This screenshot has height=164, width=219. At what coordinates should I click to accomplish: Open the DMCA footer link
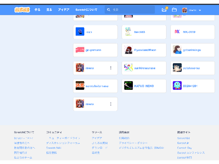141,148
